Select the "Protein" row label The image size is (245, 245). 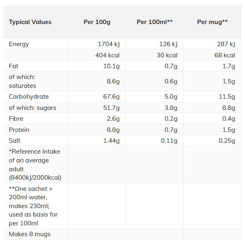pyautogui.click(x=19, y=130)
